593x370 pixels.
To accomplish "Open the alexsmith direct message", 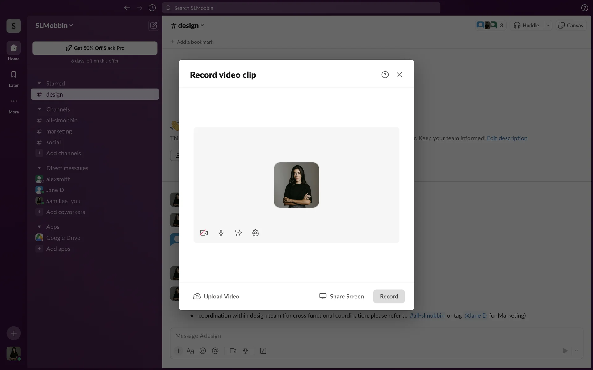I will click(x=58, y=179).
